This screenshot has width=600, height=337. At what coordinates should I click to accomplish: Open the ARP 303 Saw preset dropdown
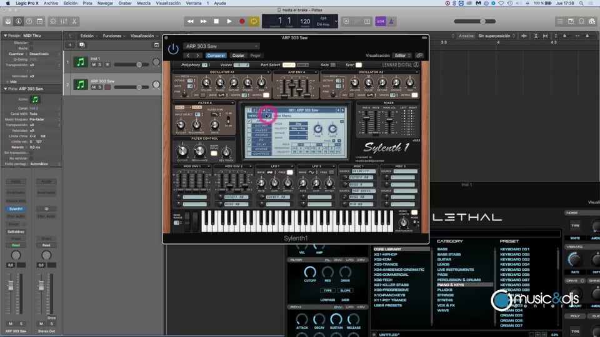tap(221, 46)
